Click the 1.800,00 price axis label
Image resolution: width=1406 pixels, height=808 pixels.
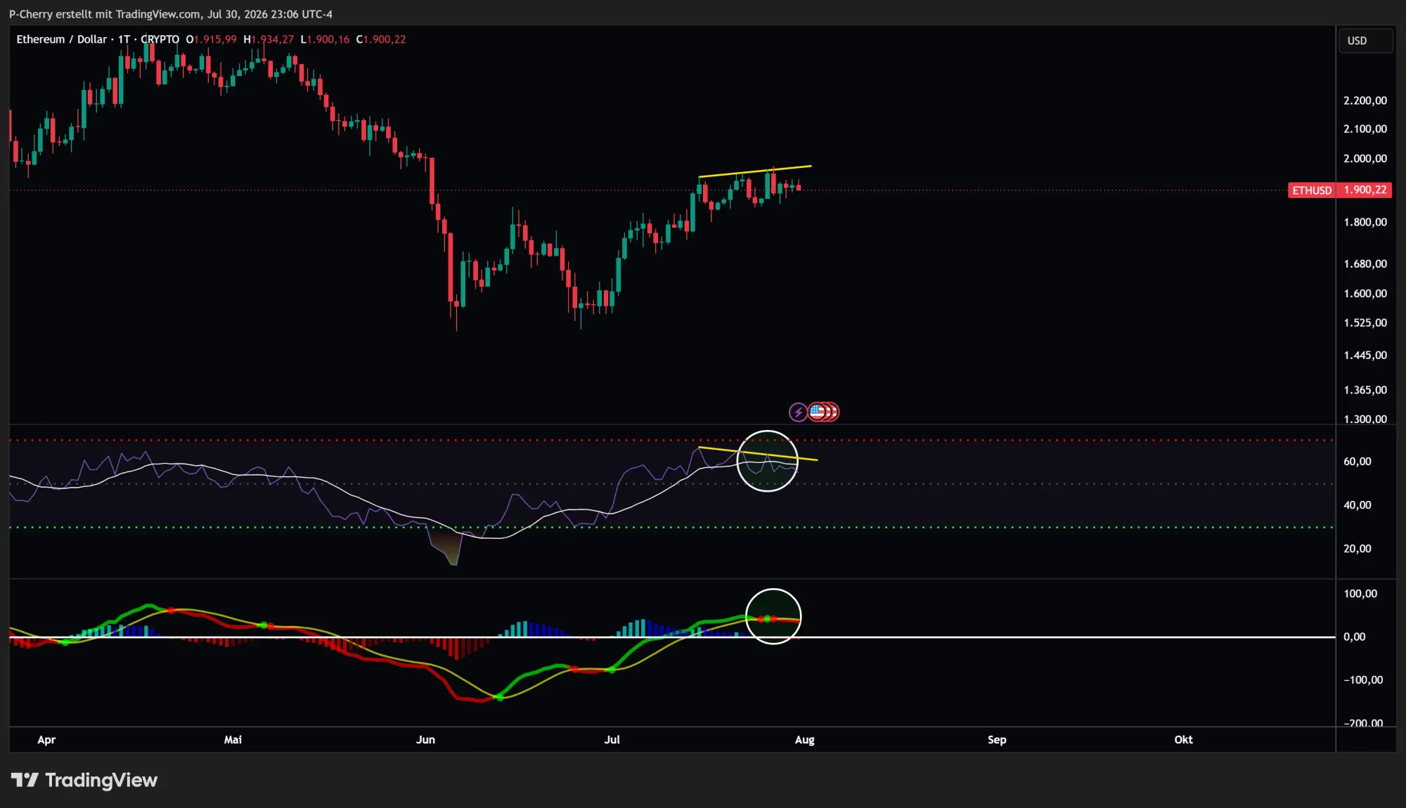point(1365,222)
